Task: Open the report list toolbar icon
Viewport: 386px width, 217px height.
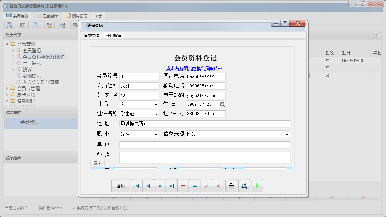Action: pyautogui.click(x=23, y=25)
